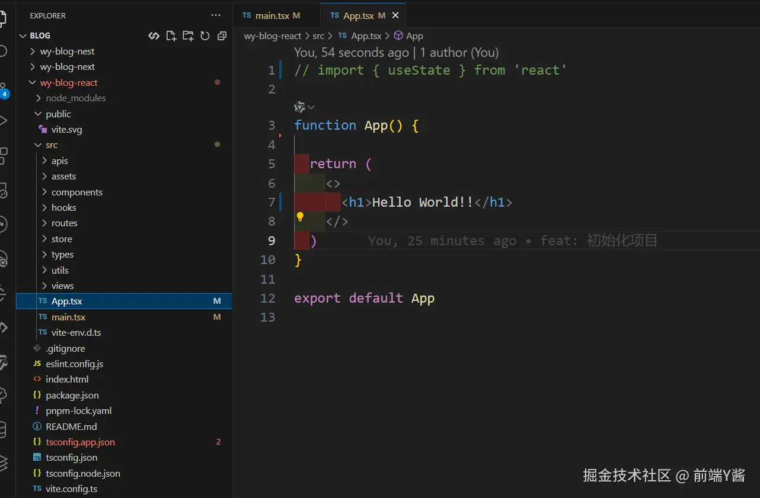Screen dimensions: 760x498
Task: Click the lightbulb quick-fix icon on line 8
Action: click(300, 217)
